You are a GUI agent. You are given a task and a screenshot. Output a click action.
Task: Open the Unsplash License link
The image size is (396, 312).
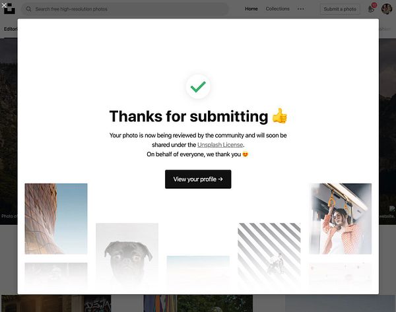220,144
